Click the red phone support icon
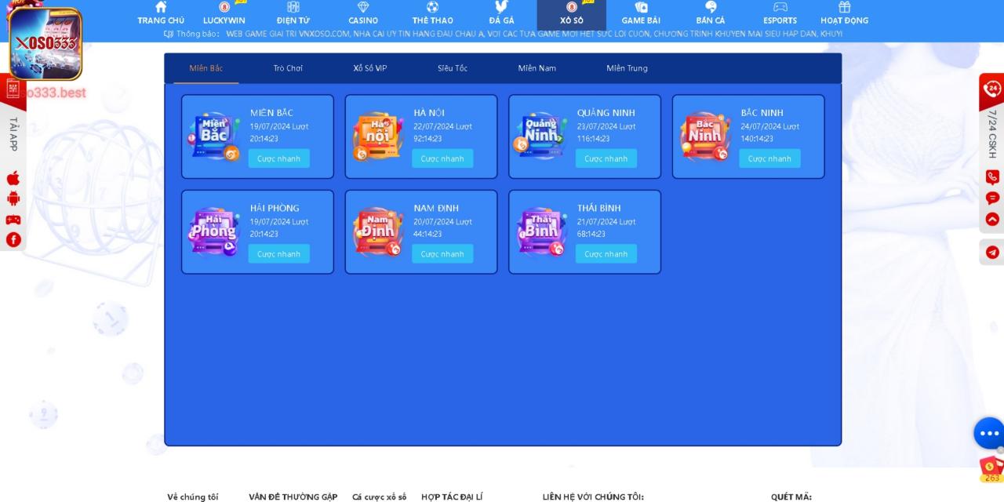 (x=992, y=177)
